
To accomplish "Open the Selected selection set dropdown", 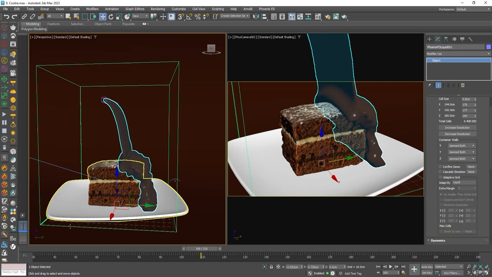I will (x=448, y=267).
